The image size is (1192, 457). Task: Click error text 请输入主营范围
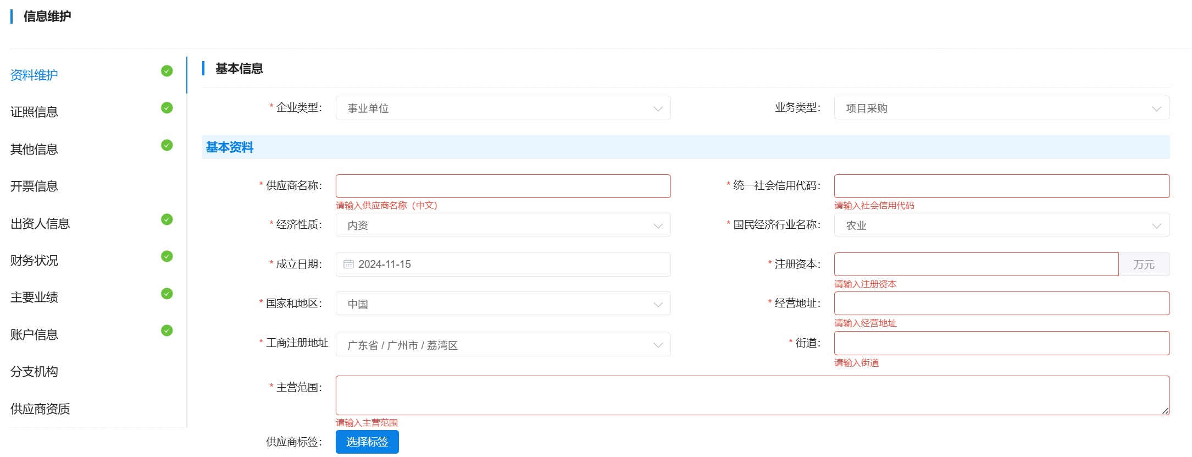pos(367,423)
